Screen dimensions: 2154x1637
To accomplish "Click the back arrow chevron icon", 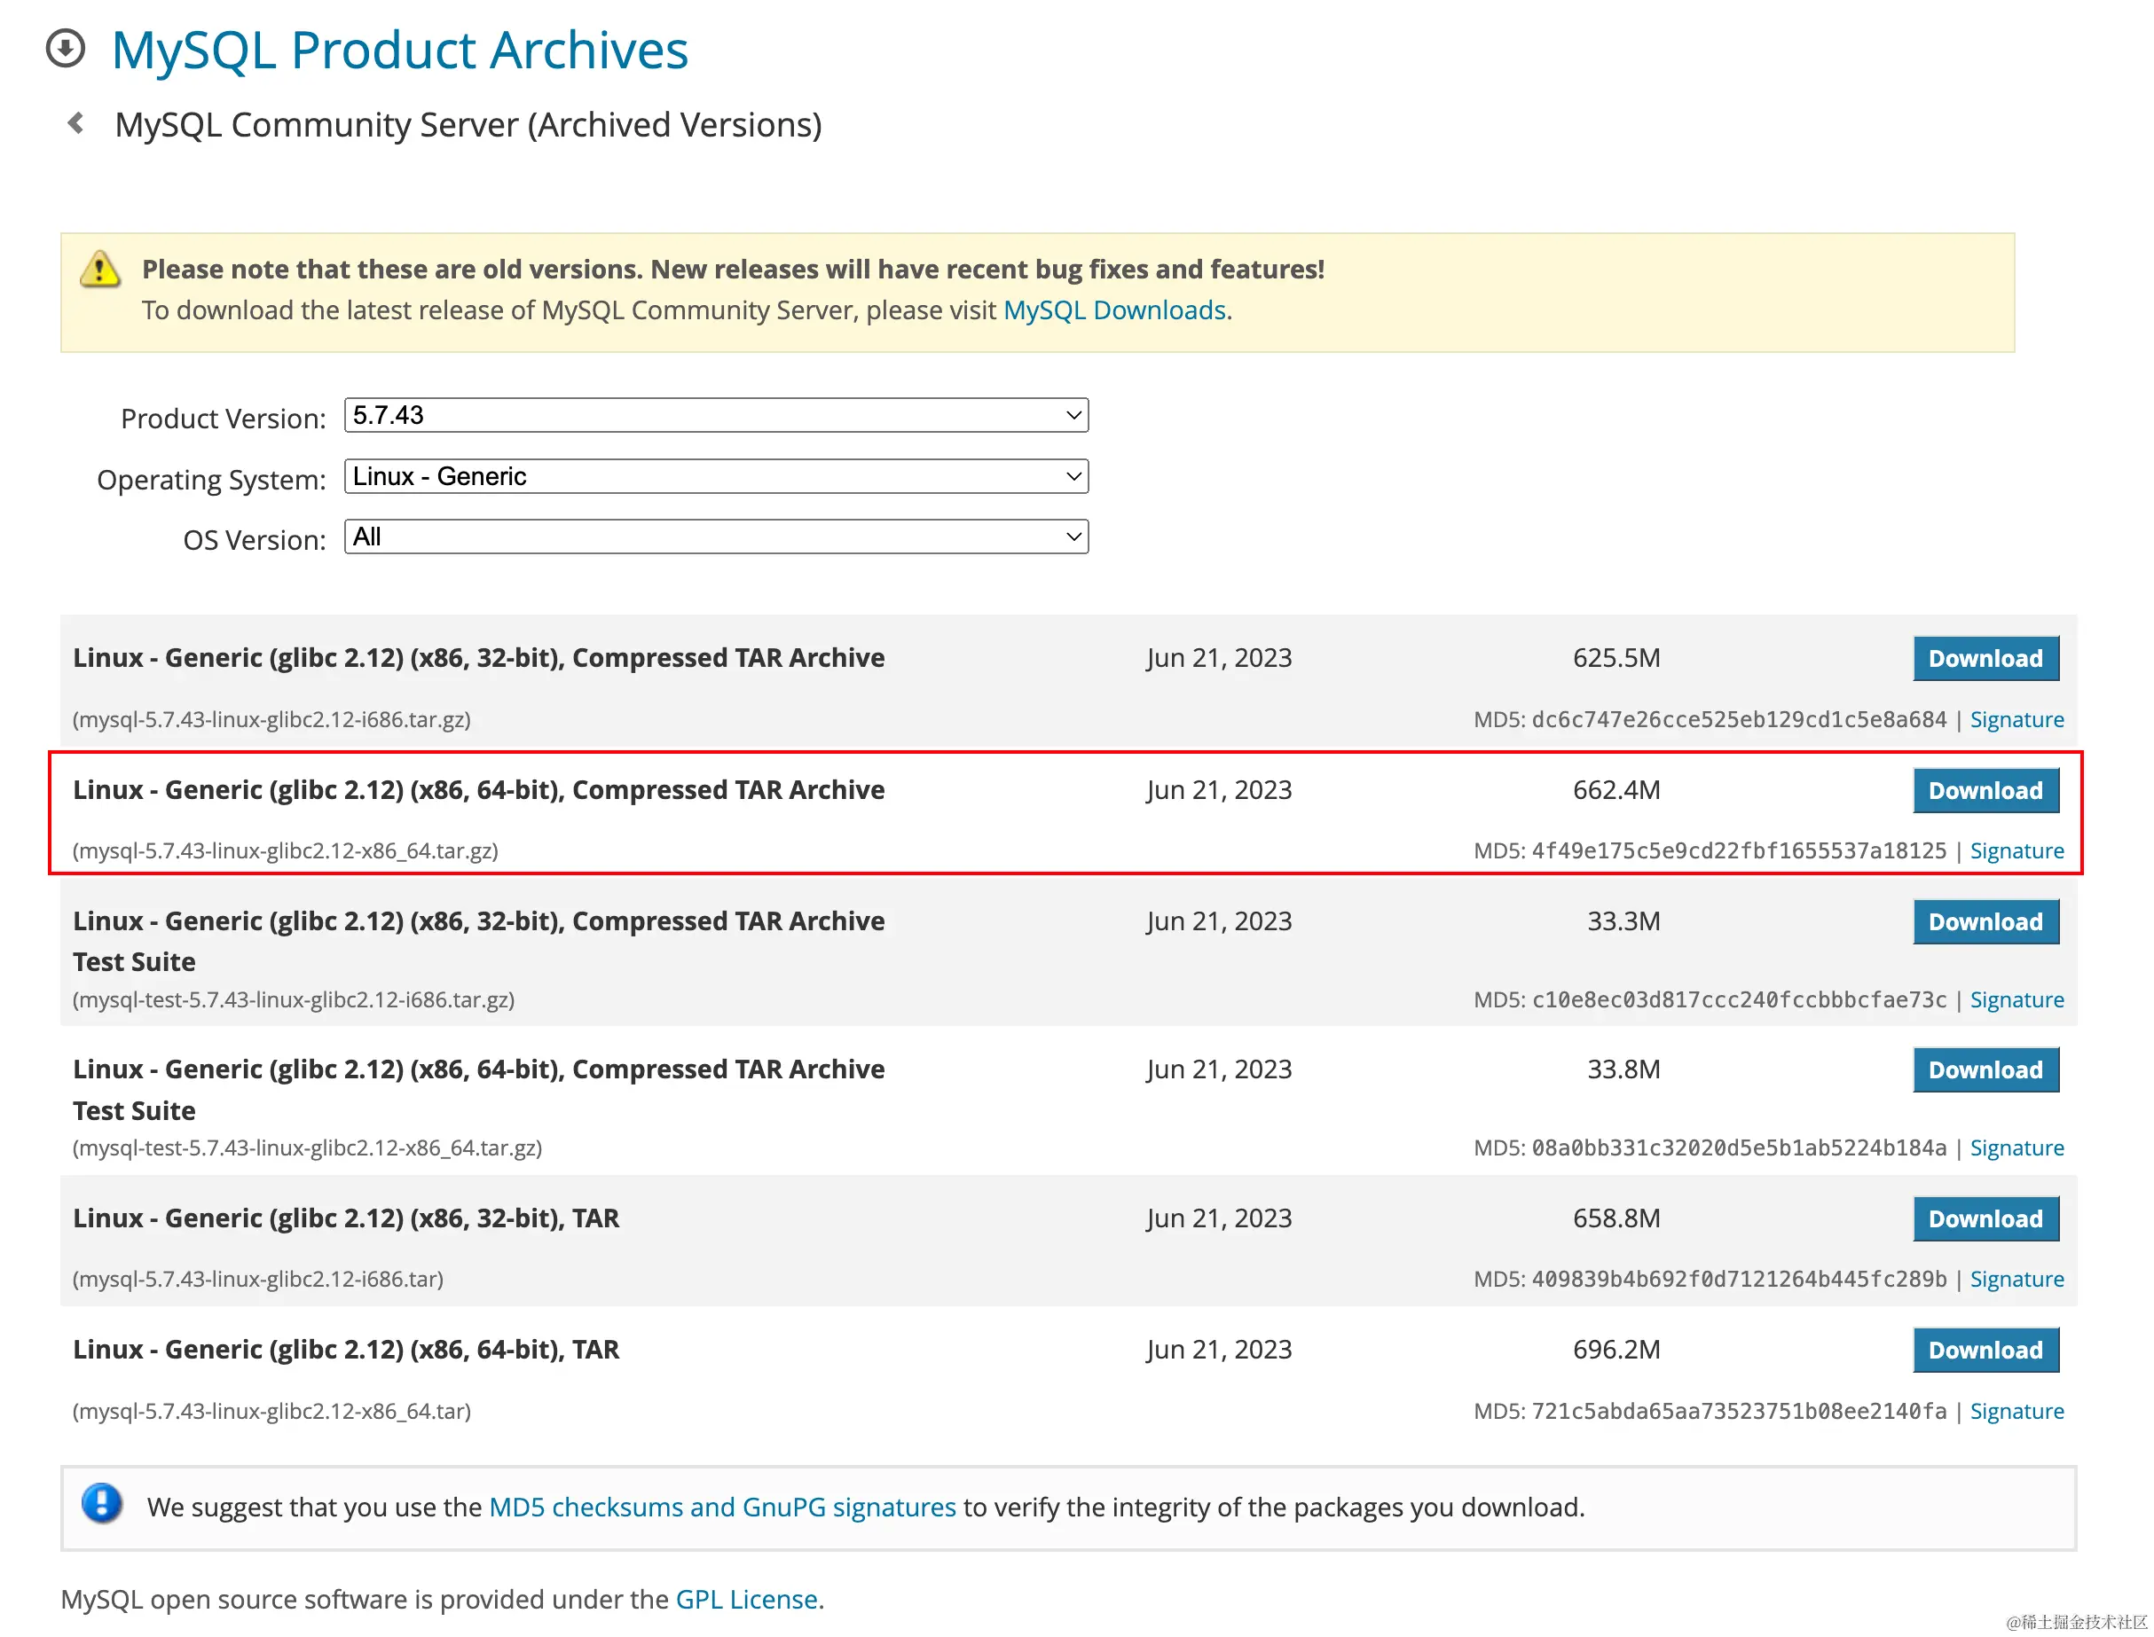I will 76,122.
